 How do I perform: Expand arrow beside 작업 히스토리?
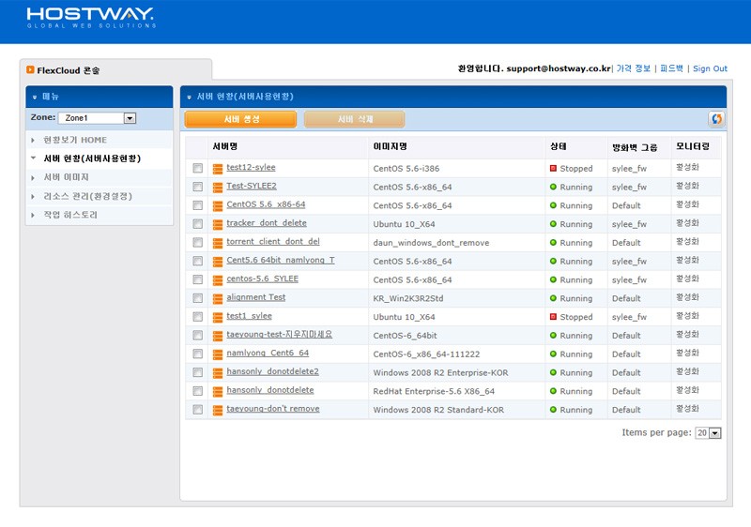(x=33, y=215)
